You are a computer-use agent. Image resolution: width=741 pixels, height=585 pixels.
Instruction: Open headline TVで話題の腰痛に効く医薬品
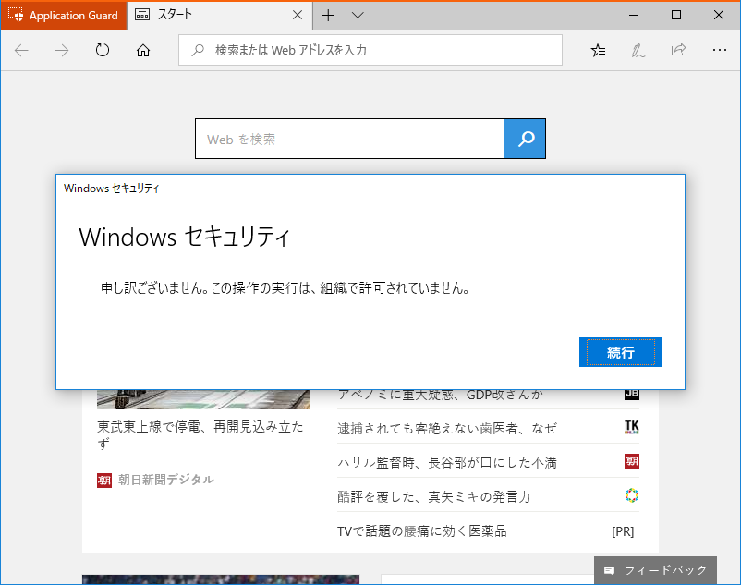pos(422,531)
